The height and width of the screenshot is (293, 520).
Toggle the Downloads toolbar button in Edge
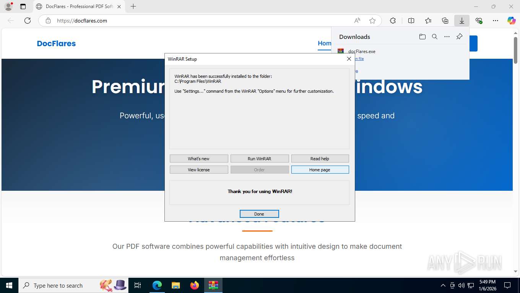462,21
